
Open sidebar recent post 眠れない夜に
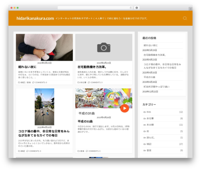[150, 45]
